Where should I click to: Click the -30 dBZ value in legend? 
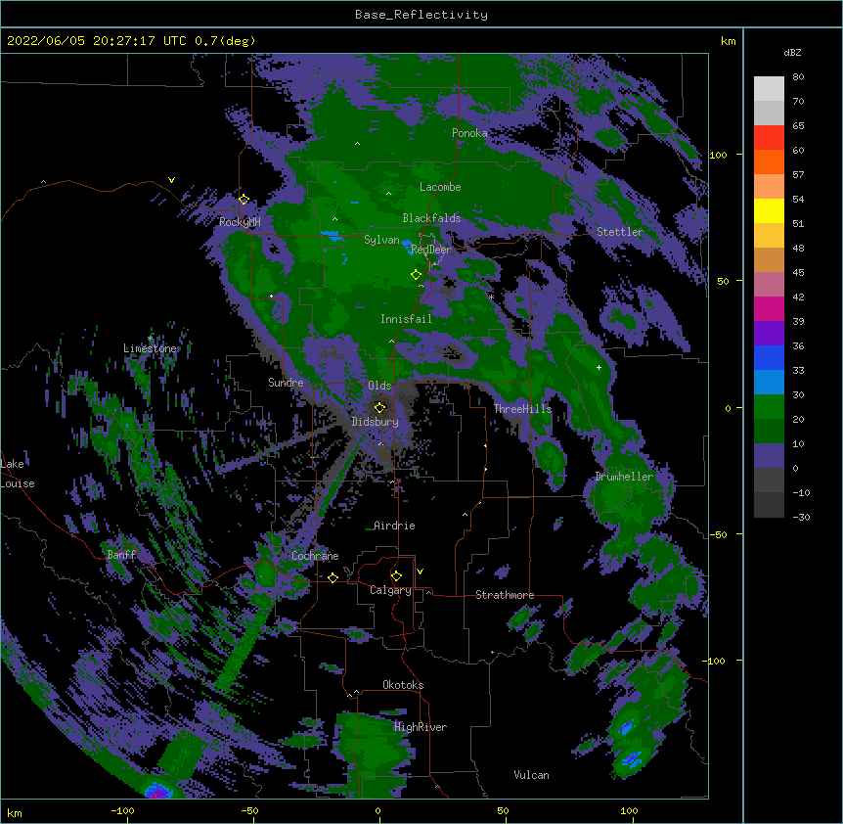801,517
